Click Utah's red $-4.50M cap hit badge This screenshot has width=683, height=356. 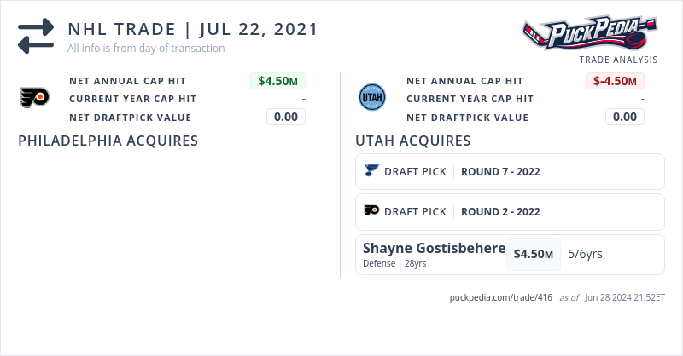616,81
